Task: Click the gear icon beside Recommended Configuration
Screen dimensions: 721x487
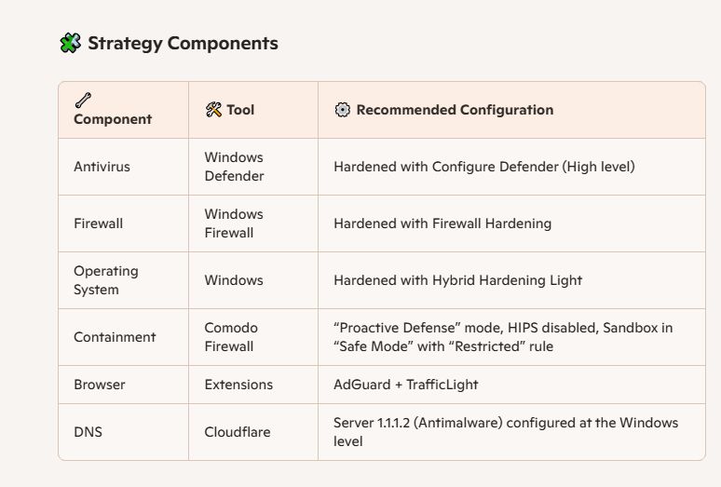Action: click(x=343, y=110)
